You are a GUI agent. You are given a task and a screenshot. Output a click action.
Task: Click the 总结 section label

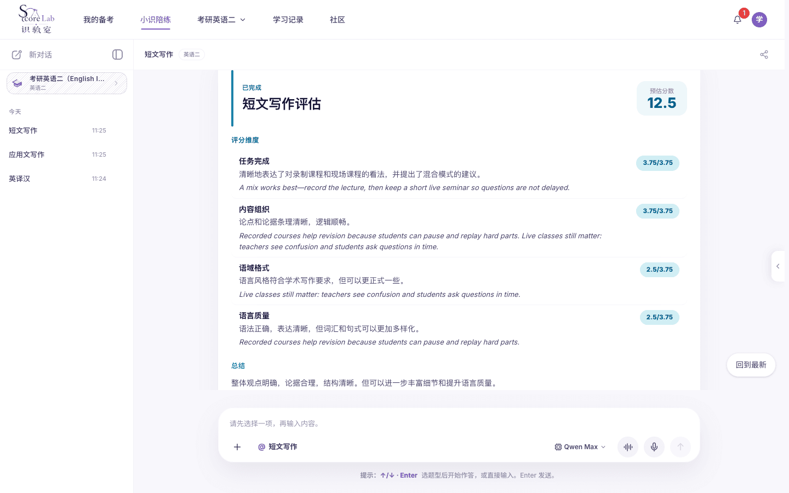click(238, 366)
